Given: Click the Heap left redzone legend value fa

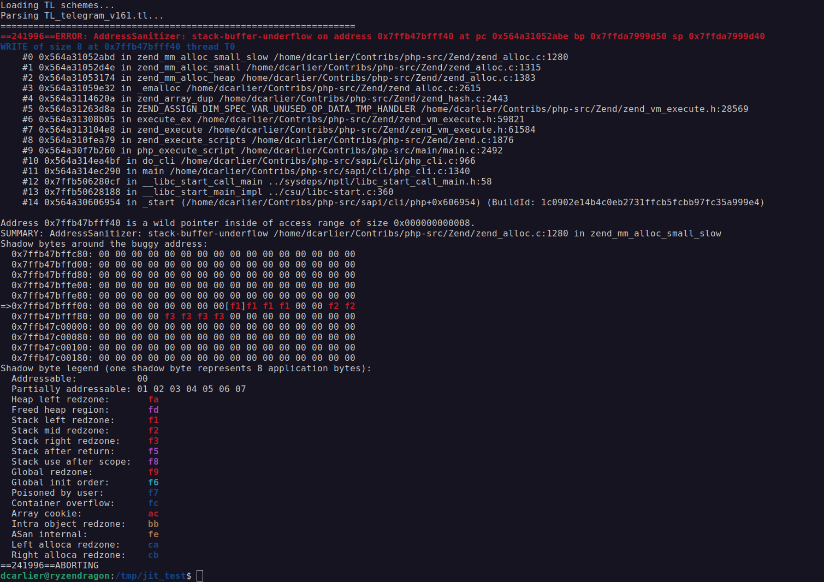Looking at the screenshot, I should click(153, 399).
